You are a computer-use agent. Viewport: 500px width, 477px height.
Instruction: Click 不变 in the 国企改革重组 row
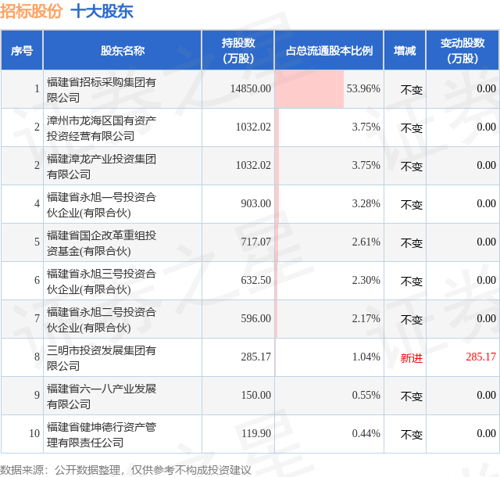(x=412, y=243)
